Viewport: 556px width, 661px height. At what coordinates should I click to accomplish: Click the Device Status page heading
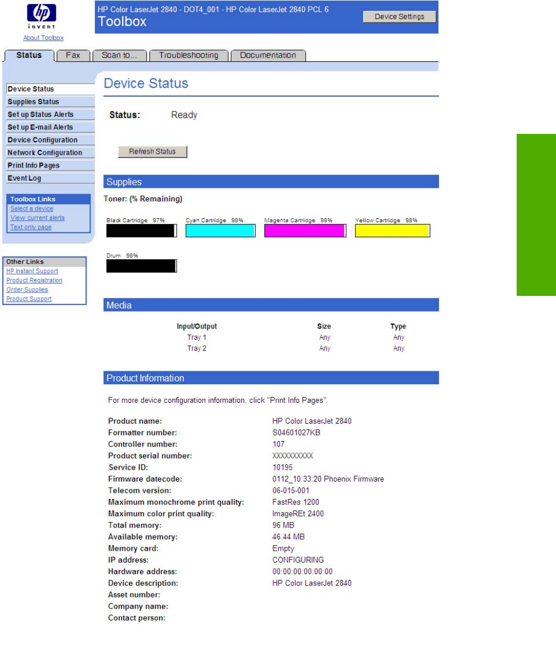tap(146, 83)
